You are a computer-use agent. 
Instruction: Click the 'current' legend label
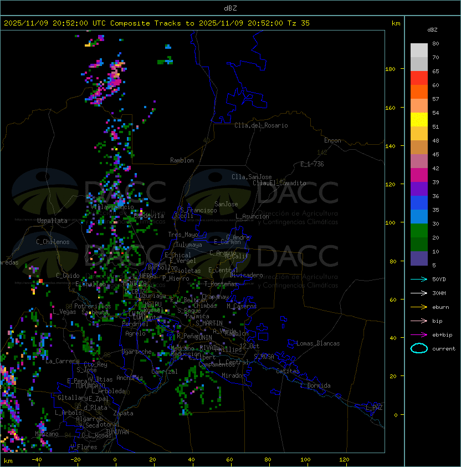tap(444, 349)
